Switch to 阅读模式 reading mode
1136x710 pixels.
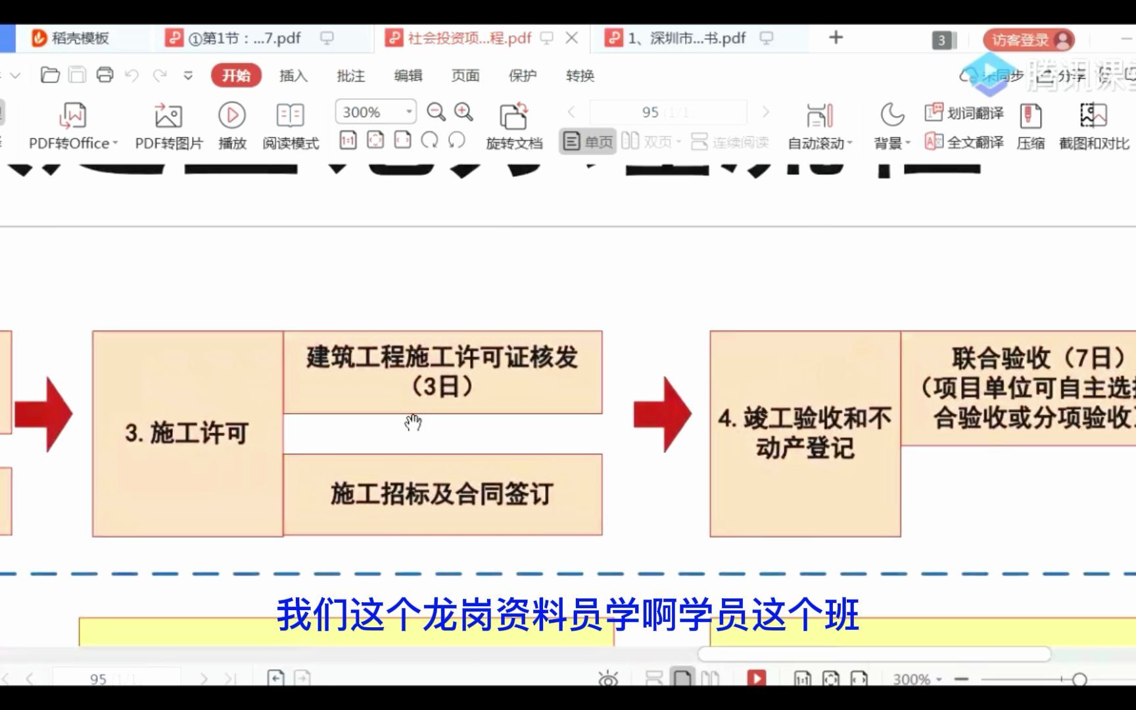click(x=291, y=126)
